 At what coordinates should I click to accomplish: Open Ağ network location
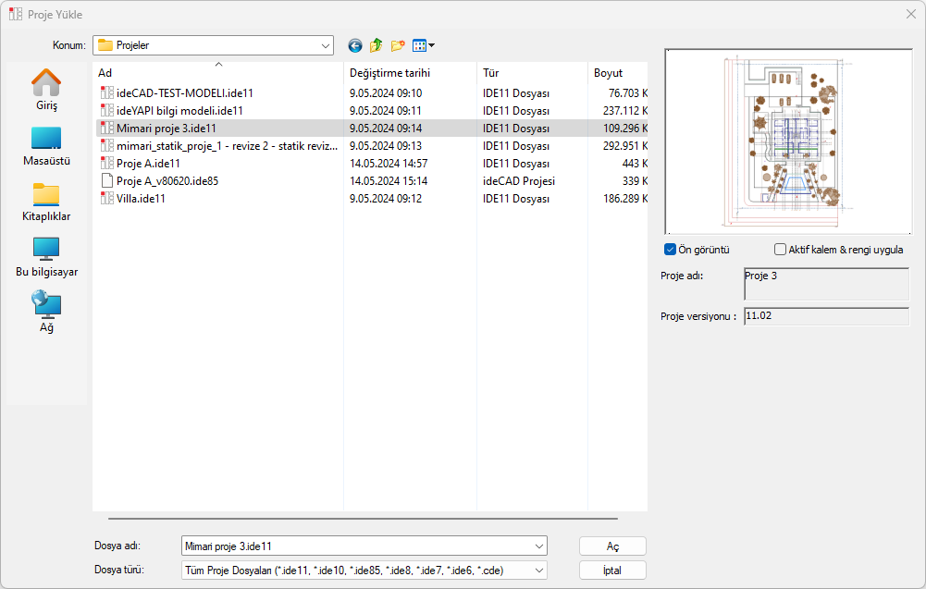tap(46, 312)
